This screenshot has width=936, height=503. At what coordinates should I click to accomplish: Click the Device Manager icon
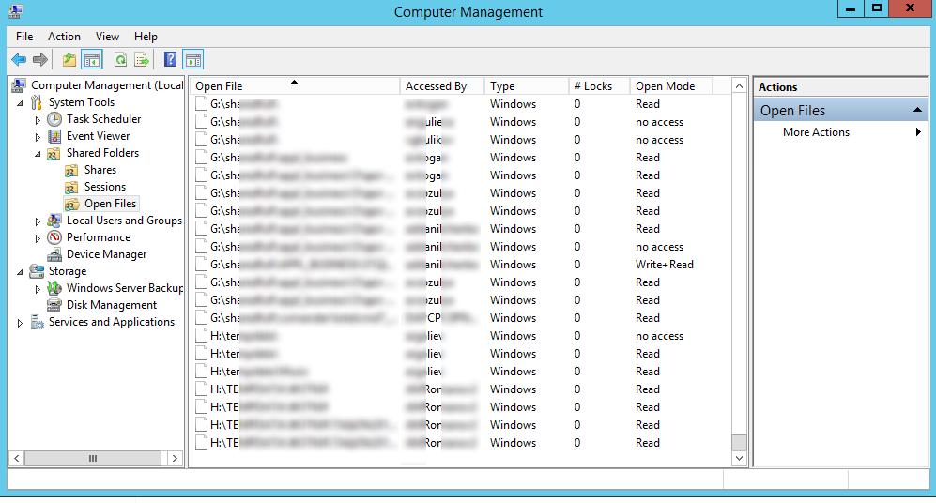click(x=54, y=254)
